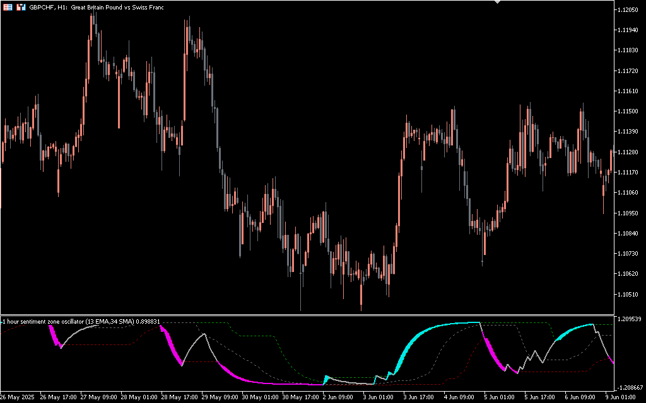Image resolution: width=646 pixels, height=403 pixels.
Task: Click the divider between chart and oscillator window
Action: (x=307, y=315)
